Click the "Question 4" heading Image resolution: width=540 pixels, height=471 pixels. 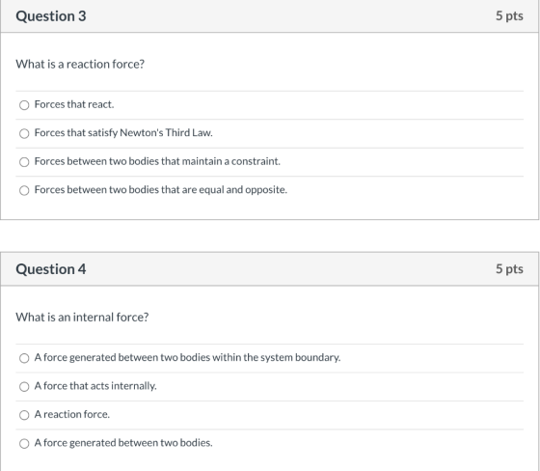[x=51, y=269]
